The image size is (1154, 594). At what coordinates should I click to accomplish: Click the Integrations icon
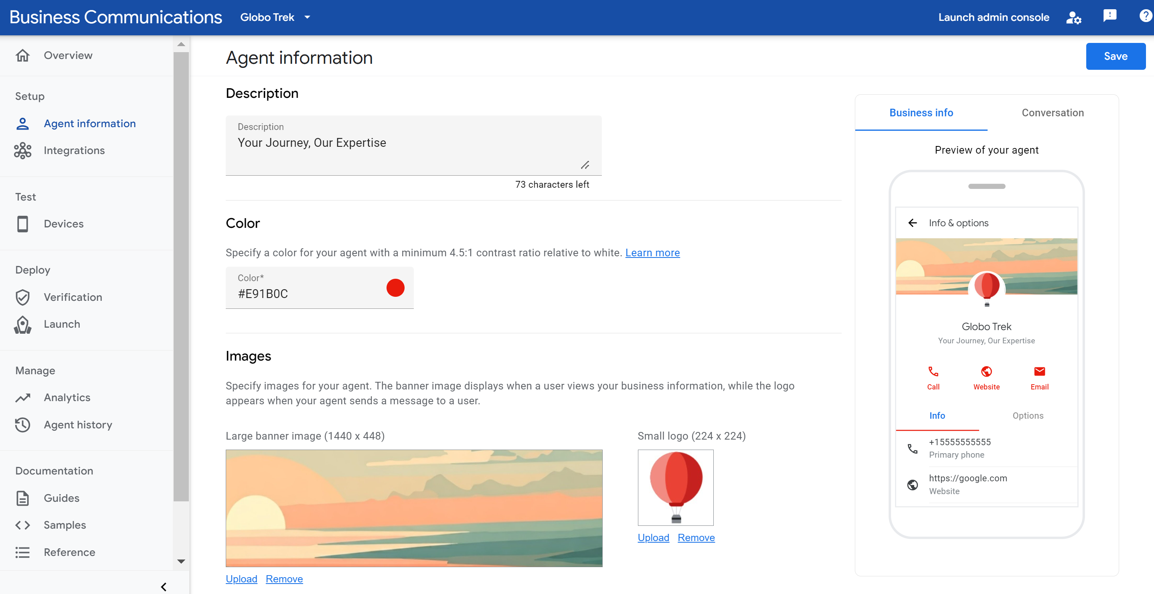23,150
